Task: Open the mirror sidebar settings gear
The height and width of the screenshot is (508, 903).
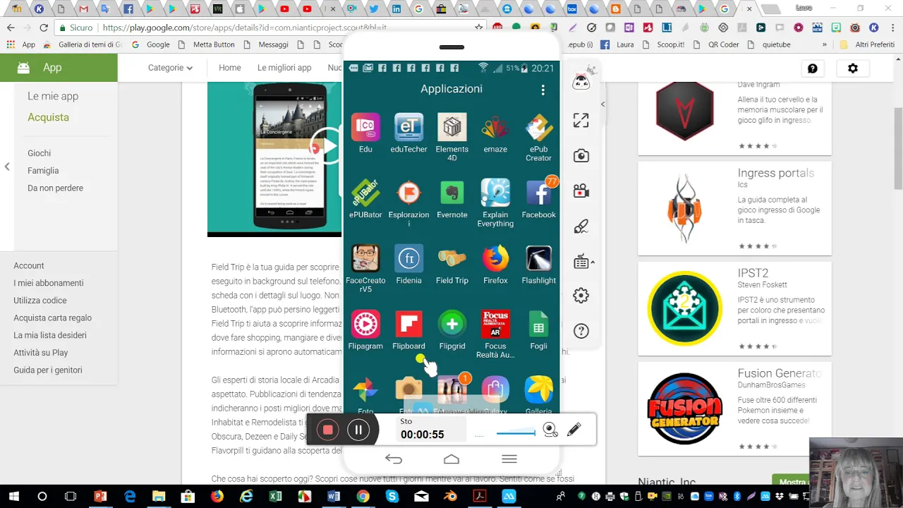Action: tap(581, 296)
